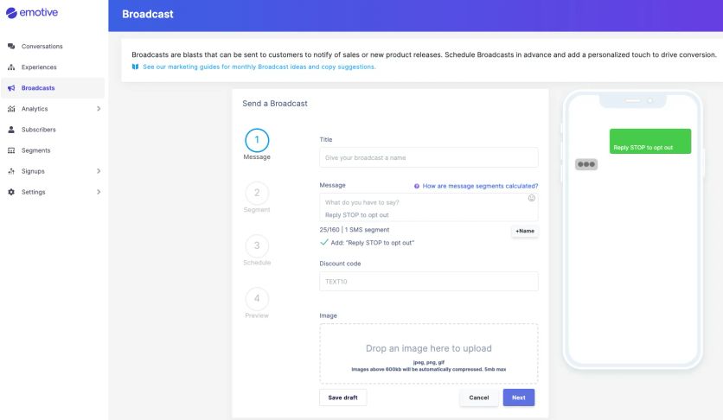The width and height of the screenshot is (723, 420).
Task: Toggle the Add "Reply STOP to opt out" checkmark
Action: coord(324,242)
